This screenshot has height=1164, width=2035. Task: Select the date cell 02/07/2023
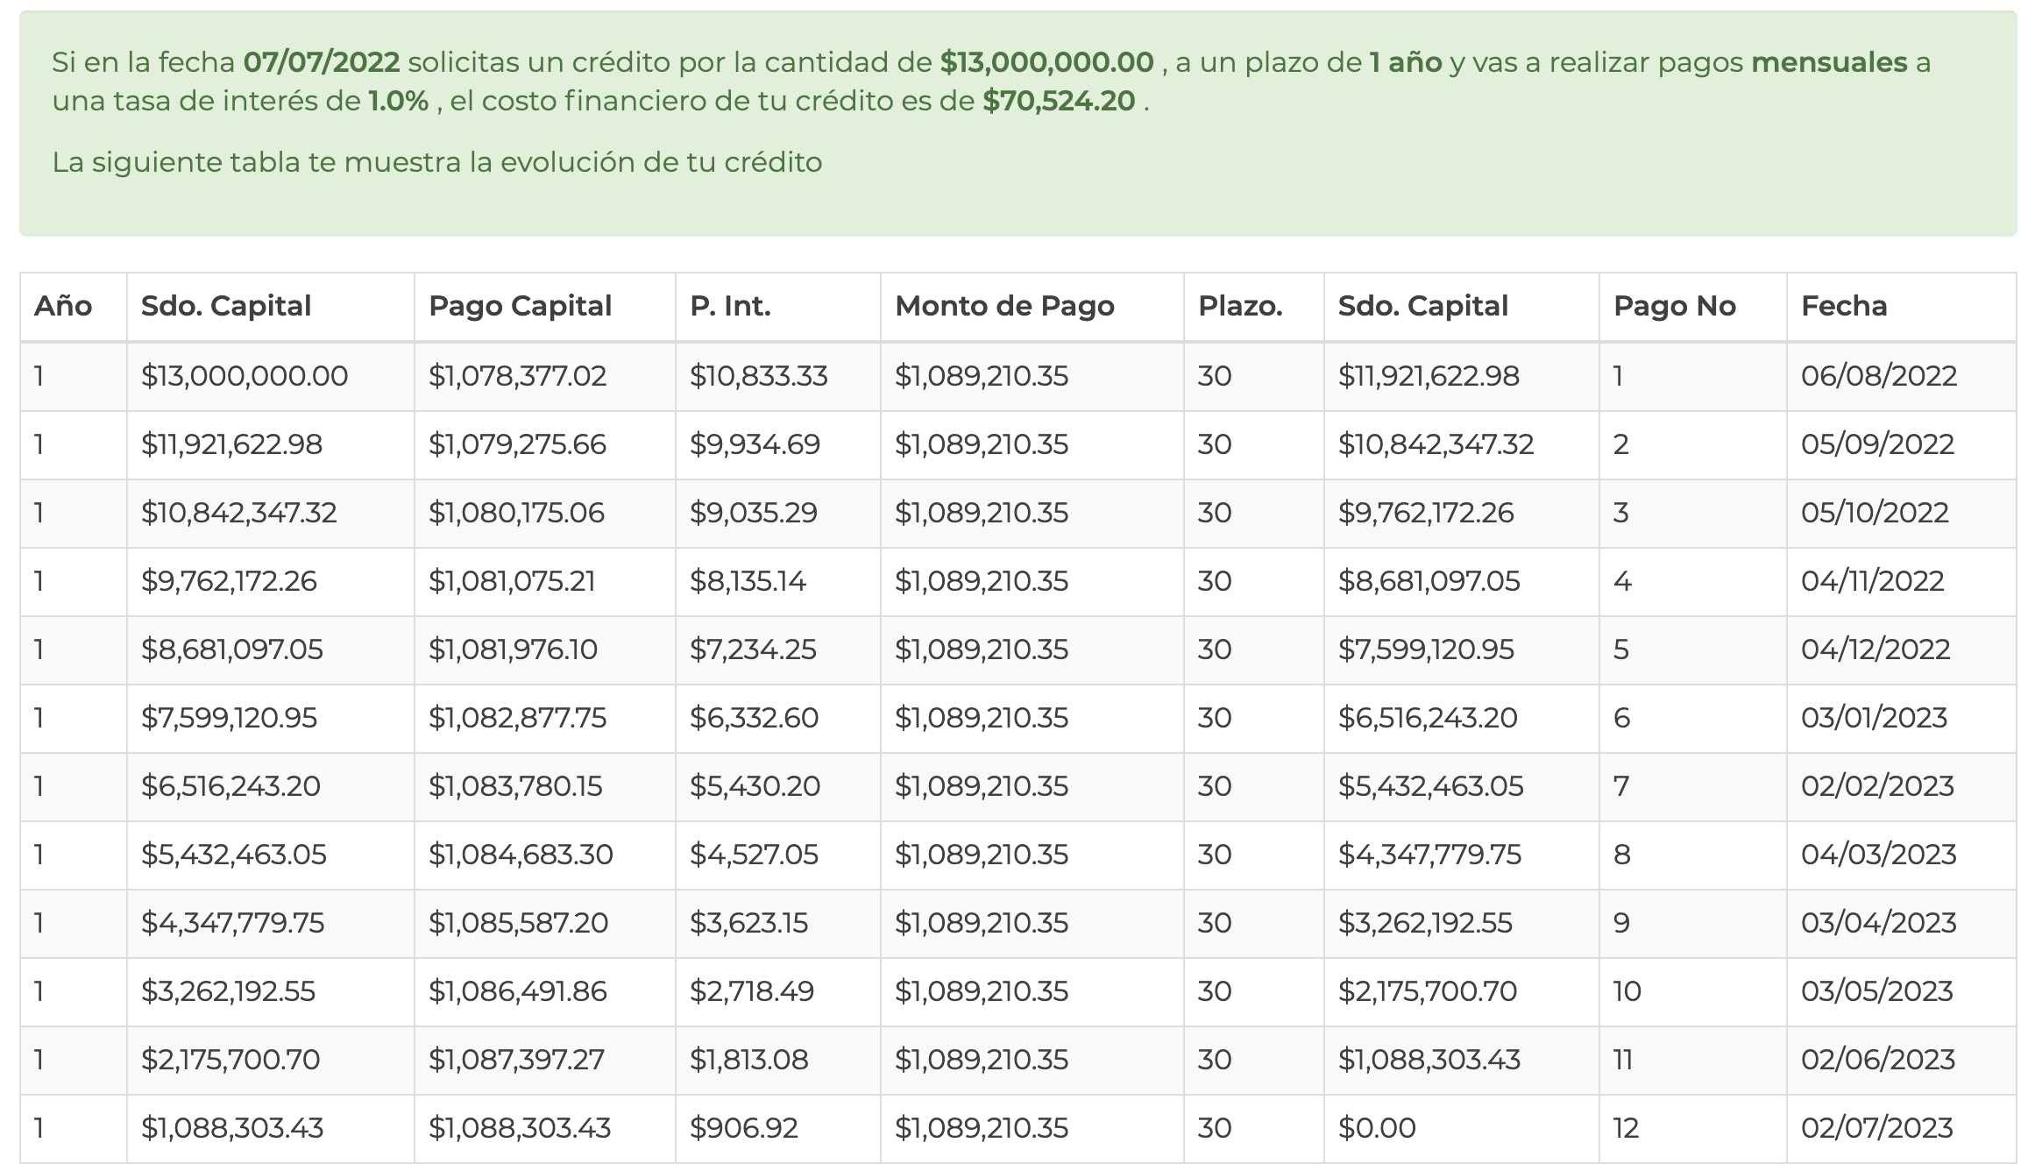click(1901, 1128)
